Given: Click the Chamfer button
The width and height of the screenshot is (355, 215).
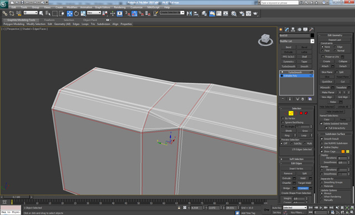Looking at the screenshot, I should tap(287, 183).
